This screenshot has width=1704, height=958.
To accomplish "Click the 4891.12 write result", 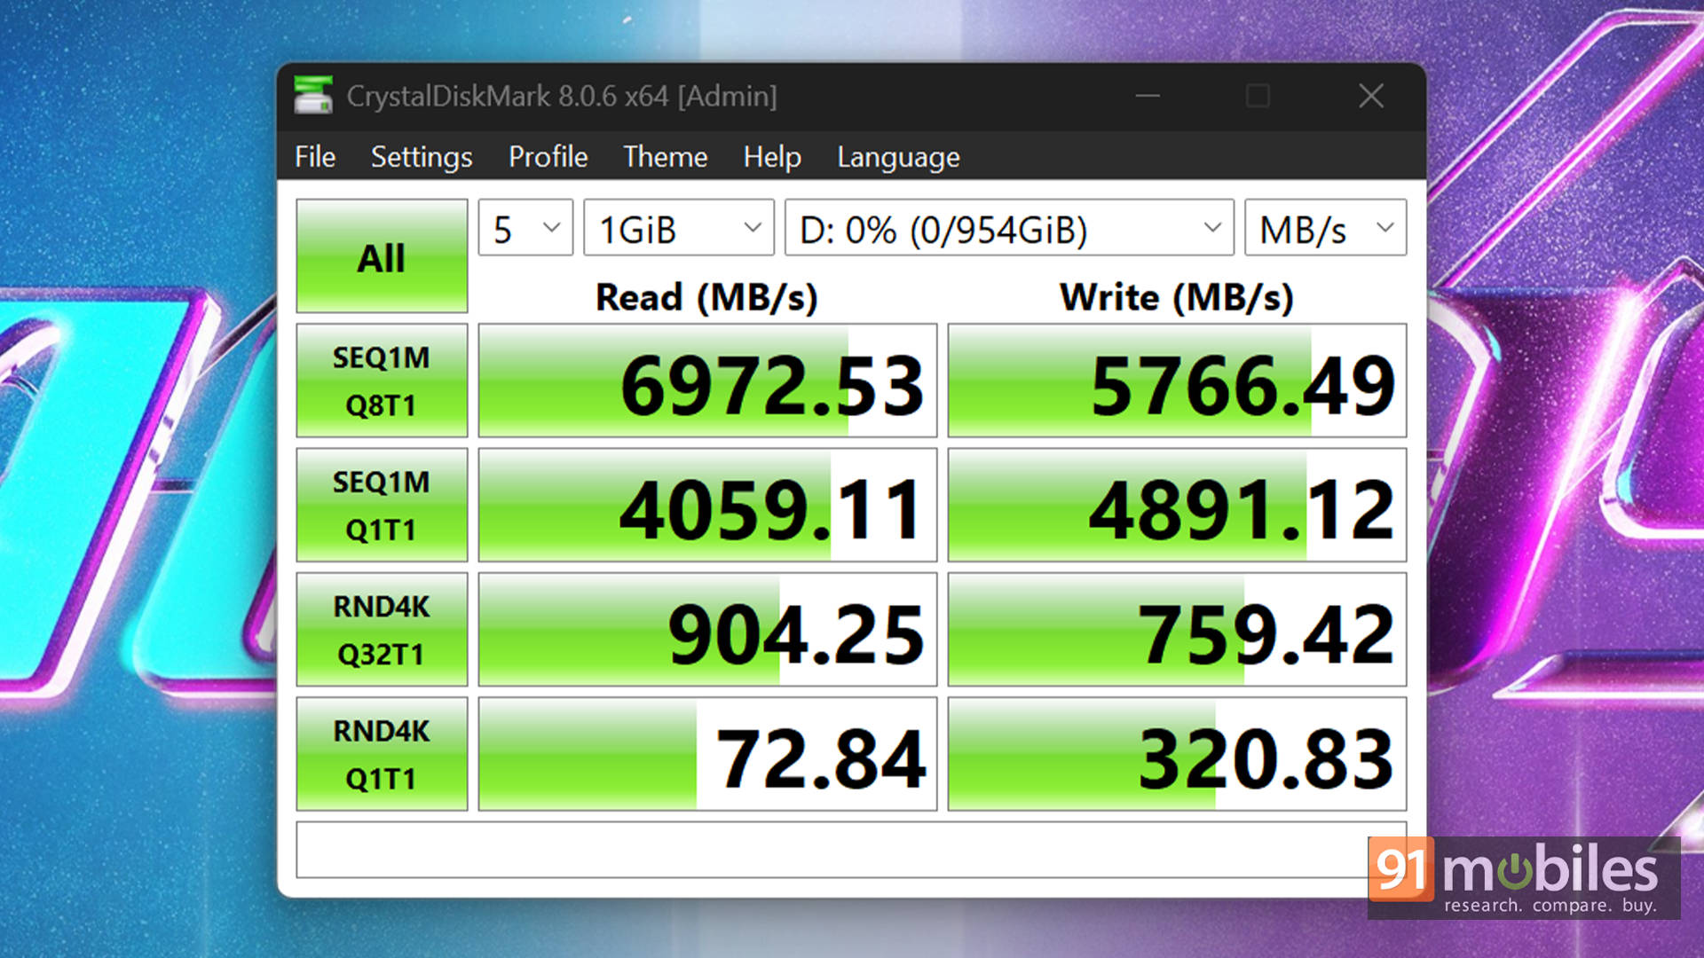I will pos(1177,505).
